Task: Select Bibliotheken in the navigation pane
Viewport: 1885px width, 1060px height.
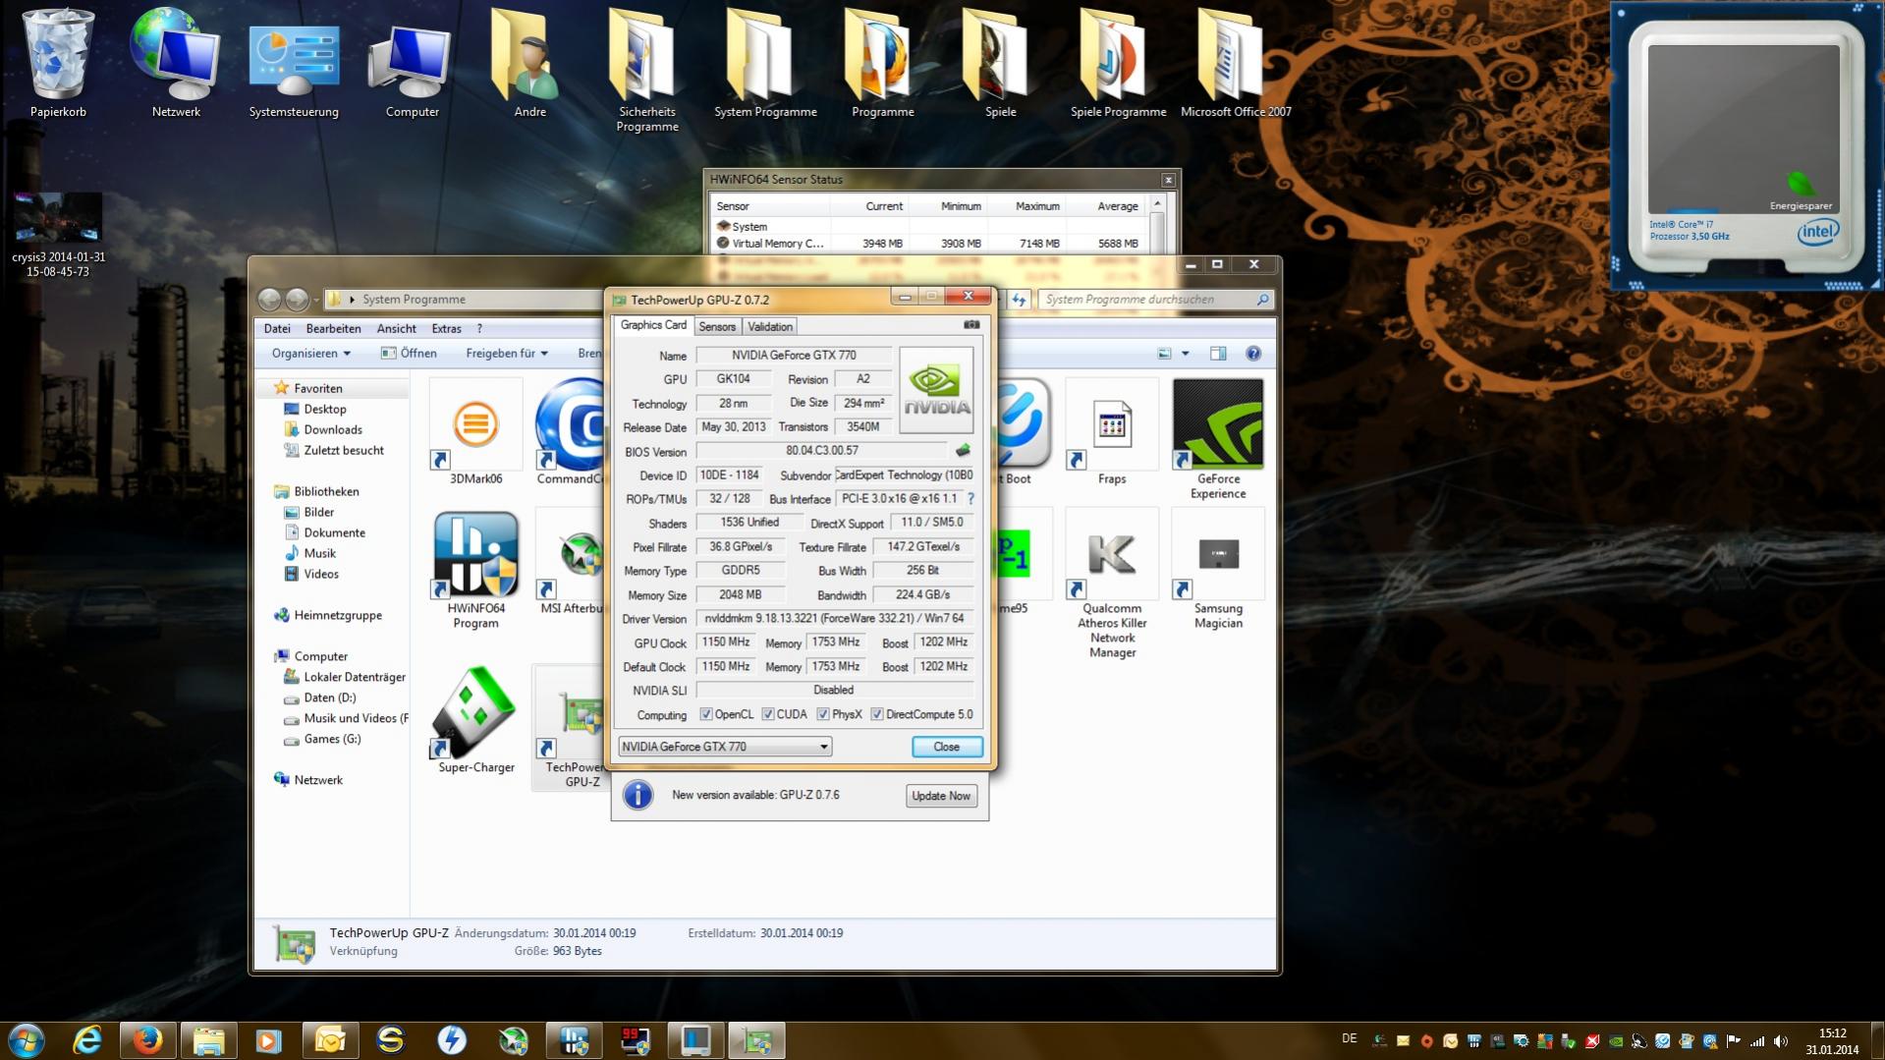Action: pos(326,491)
